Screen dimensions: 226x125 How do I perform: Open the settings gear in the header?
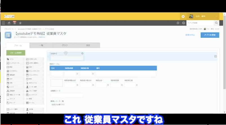point(178,23)
